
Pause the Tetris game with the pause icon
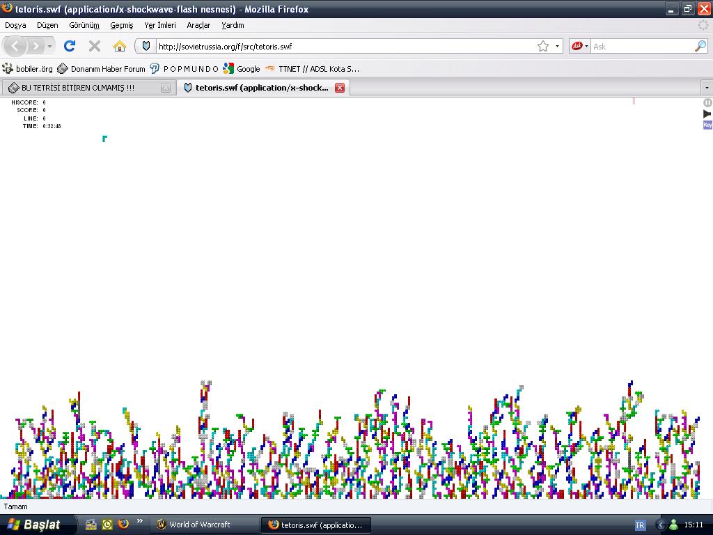pos(707,103)
